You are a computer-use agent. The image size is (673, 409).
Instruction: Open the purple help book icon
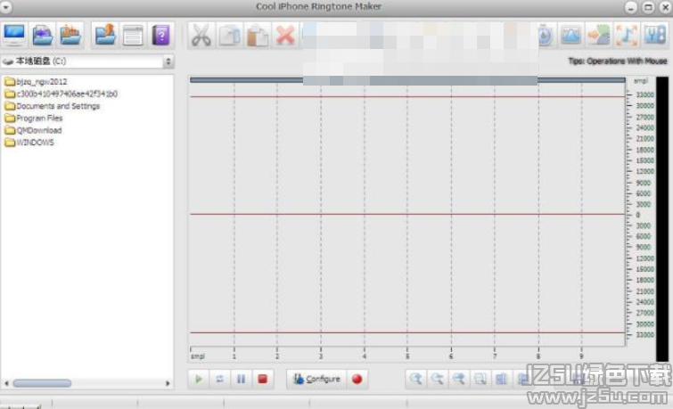[160, 36]
